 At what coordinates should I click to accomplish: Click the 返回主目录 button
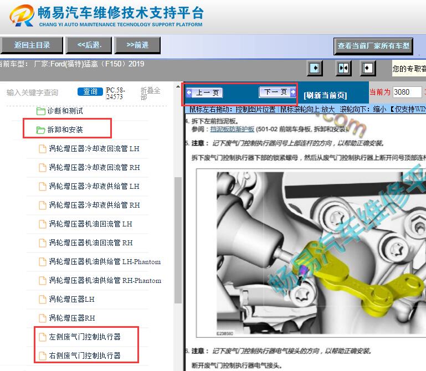pos(32,45)
